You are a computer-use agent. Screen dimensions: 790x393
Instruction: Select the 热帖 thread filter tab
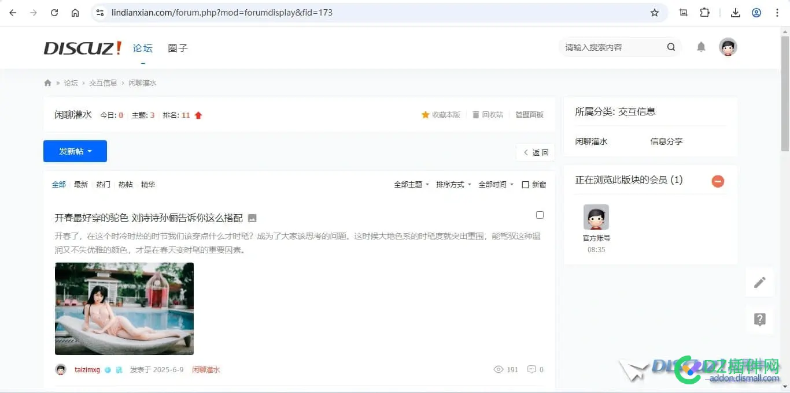tap(125, 185)
